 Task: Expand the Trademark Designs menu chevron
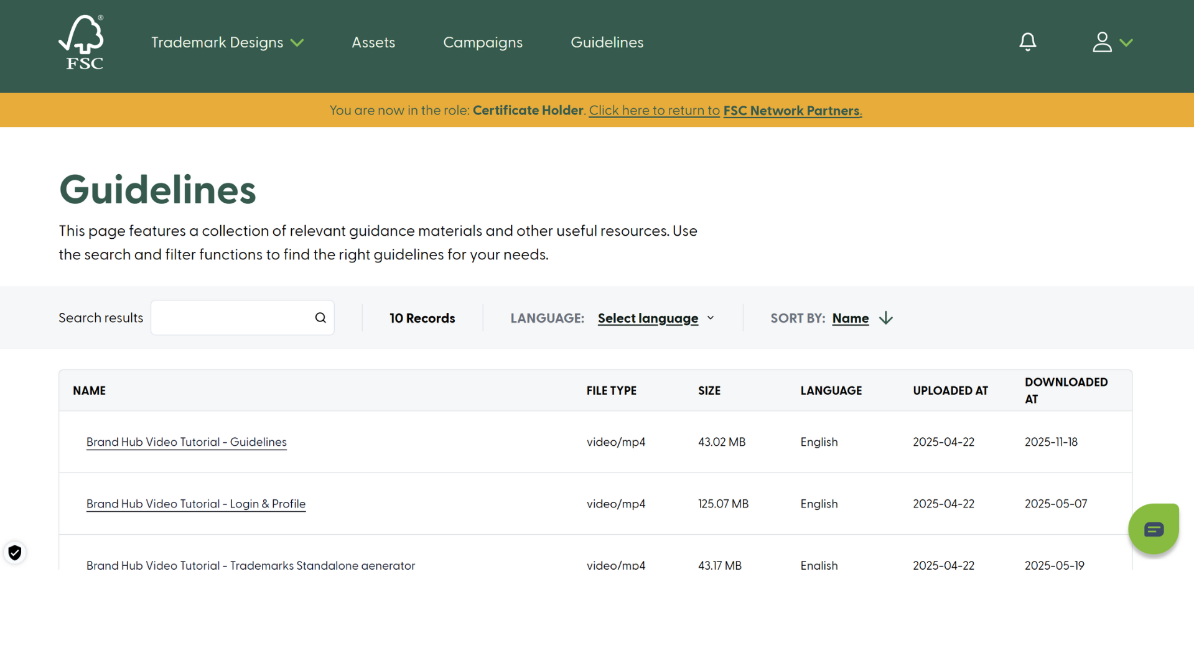[x=297, y=43]
